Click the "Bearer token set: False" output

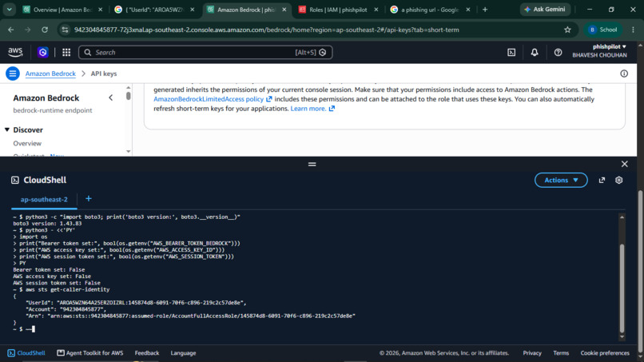pos(49,270)
